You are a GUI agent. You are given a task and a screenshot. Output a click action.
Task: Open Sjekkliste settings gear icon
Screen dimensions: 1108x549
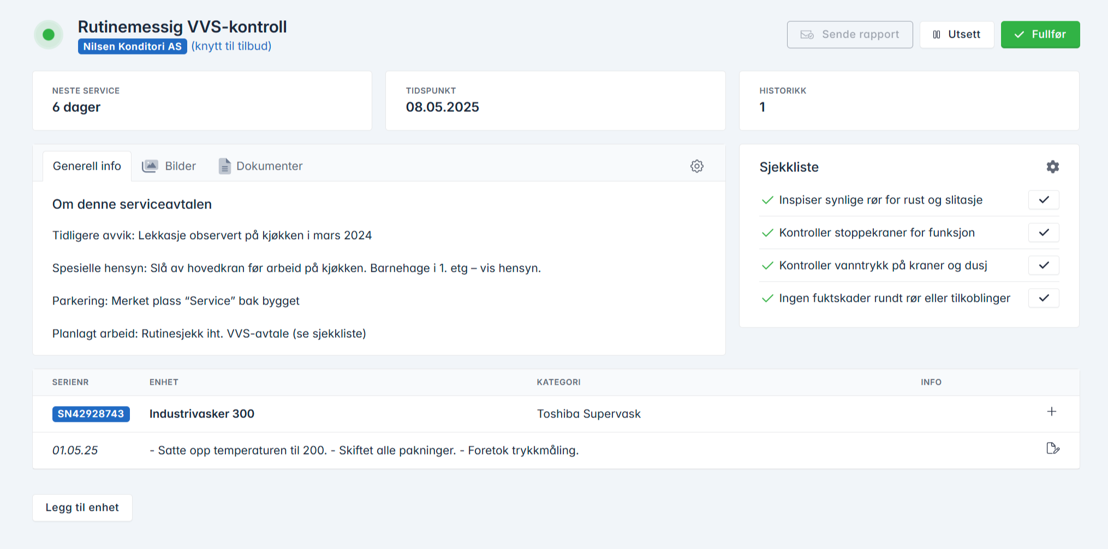click(1052, 167)
